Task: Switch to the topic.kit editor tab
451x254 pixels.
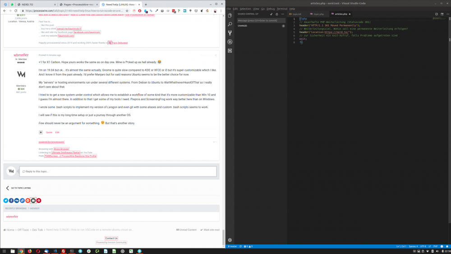Action: tap(297, 14)
